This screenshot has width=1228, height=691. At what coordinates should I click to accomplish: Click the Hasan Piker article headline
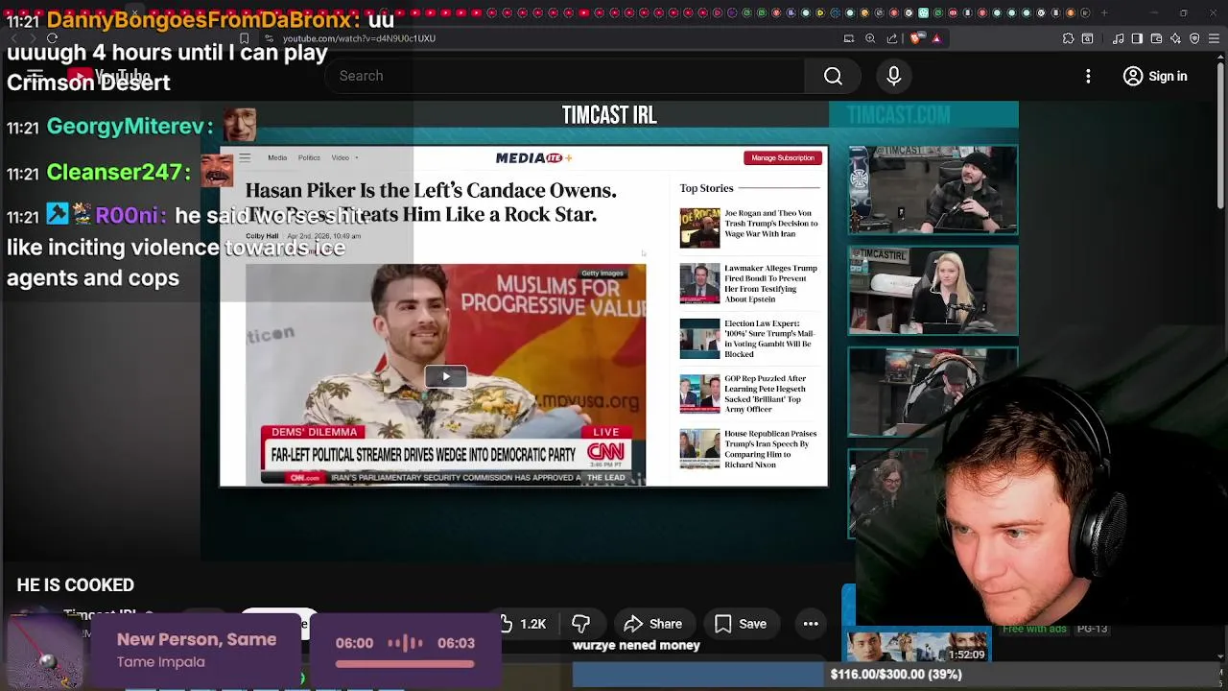coord(431,203)
